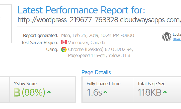Open the 'Have' link beside WordPress logo
The width and height of the screenshot is (181, 109).
click(x=177, y=39)
